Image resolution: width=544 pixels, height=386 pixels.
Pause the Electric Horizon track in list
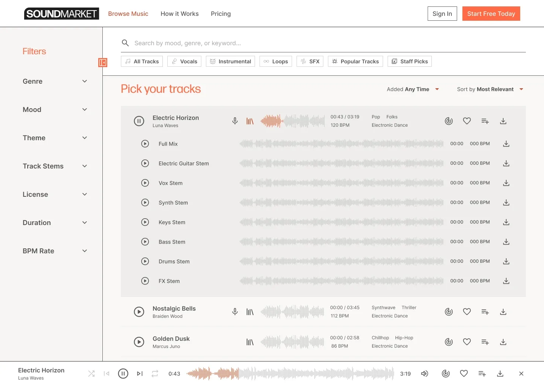(x=139, y=121)
